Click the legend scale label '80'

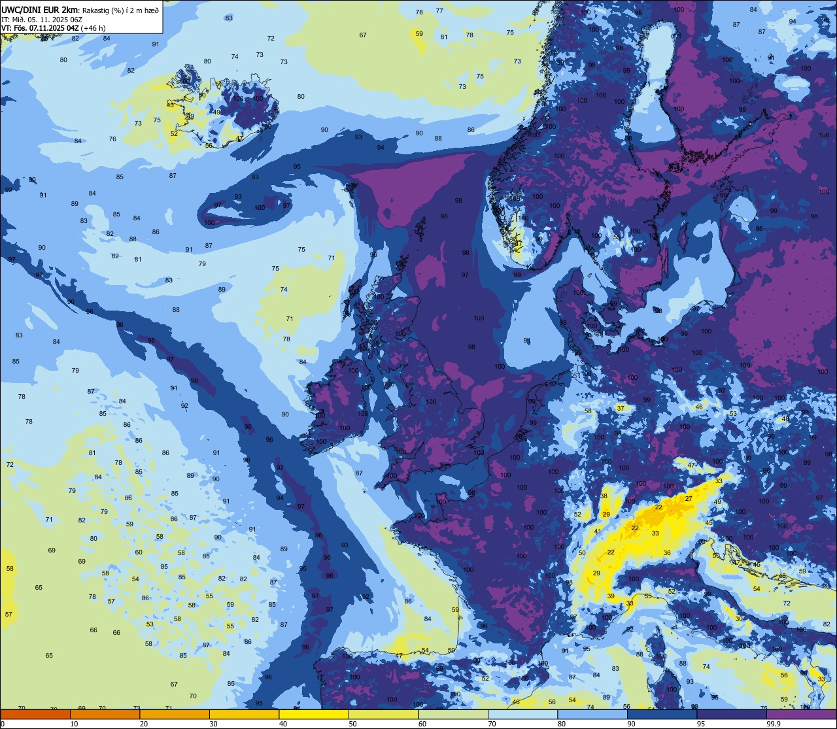coord(562,724)
